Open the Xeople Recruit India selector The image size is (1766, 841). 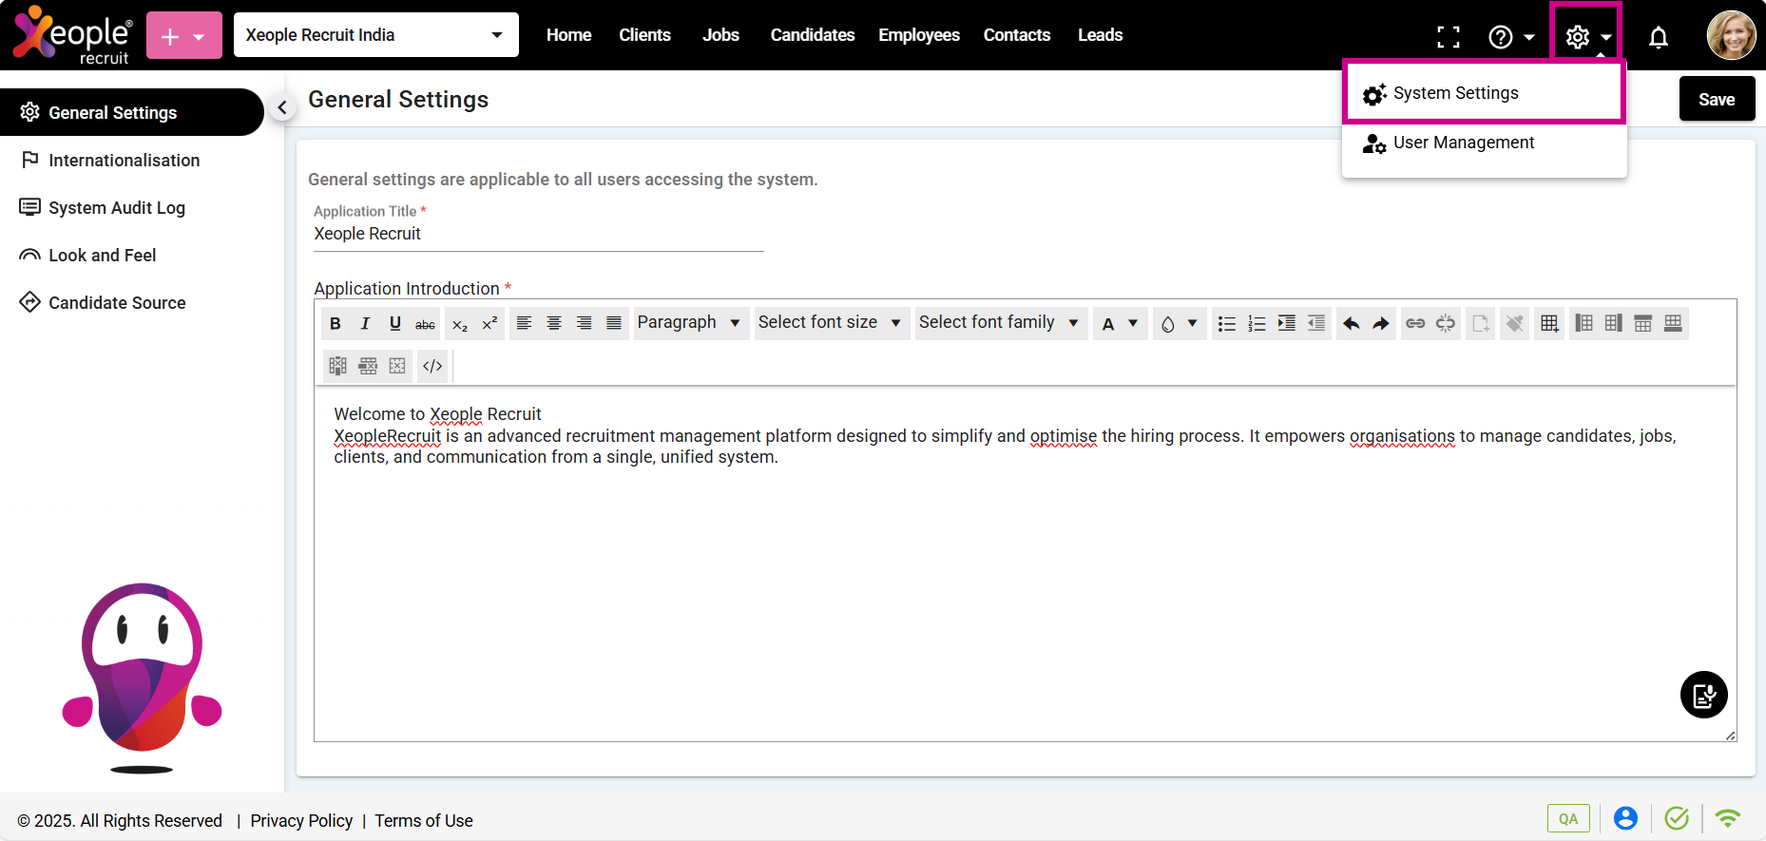click(x=375, y=35)
